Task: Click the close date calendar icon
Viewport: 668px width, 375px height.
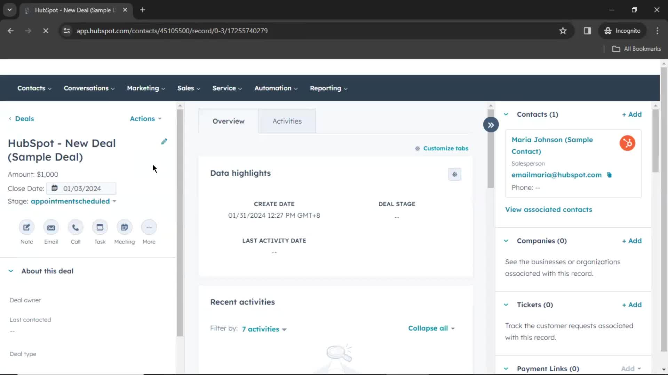Action: pyautogui.click(x=55, y=188)
